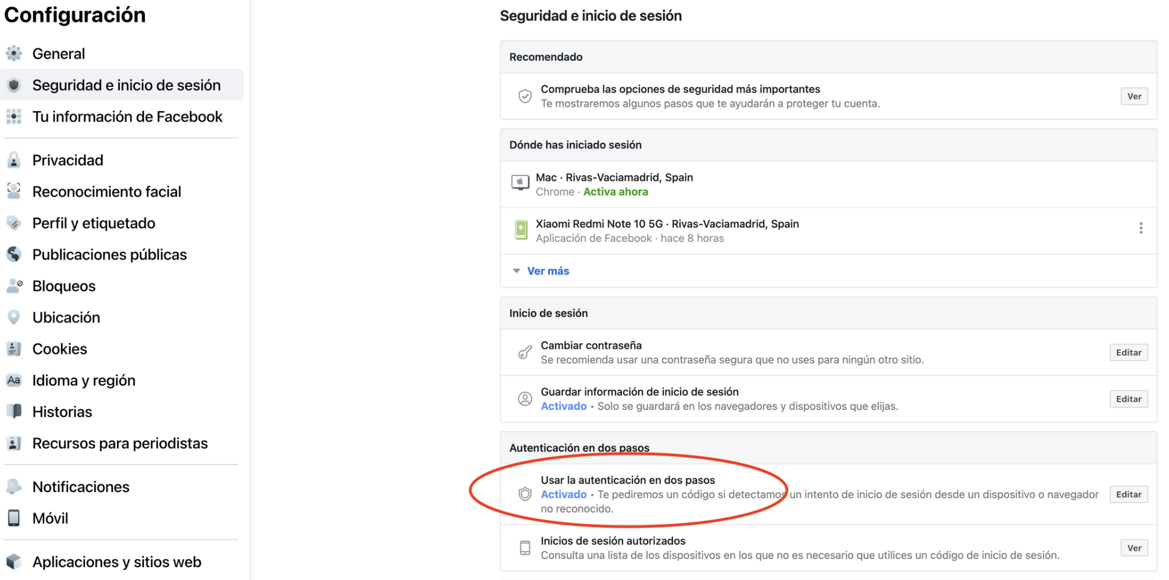View Inicios de sesión autorizados list

(x=1134, y=548)
